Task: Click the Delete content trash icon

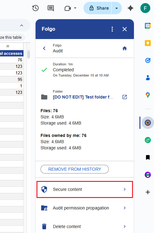Action: [44, 226]
